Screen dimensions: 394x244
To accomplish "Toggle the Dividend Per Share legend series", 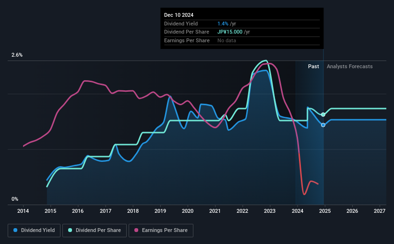I will (x=95, y=230).
